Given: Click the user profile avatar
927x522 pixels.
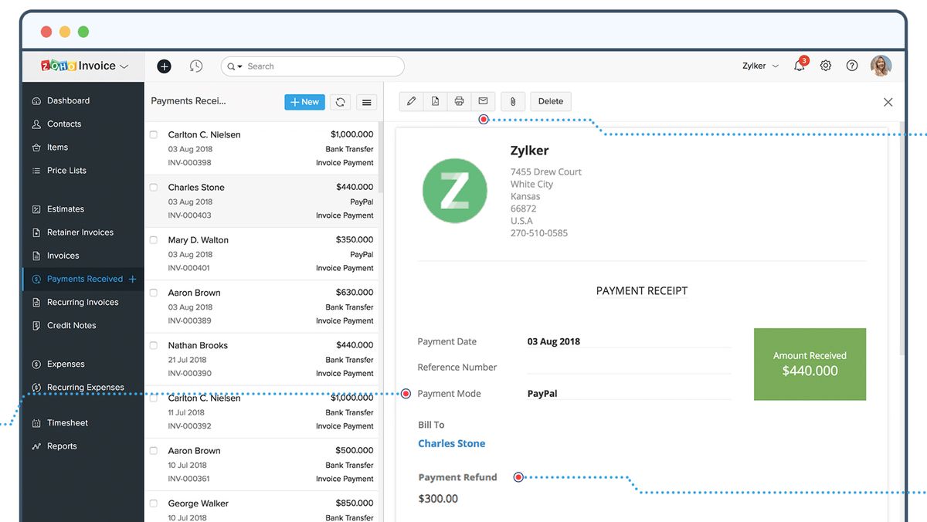Looking at the screenshot, I should click(881, 66).
